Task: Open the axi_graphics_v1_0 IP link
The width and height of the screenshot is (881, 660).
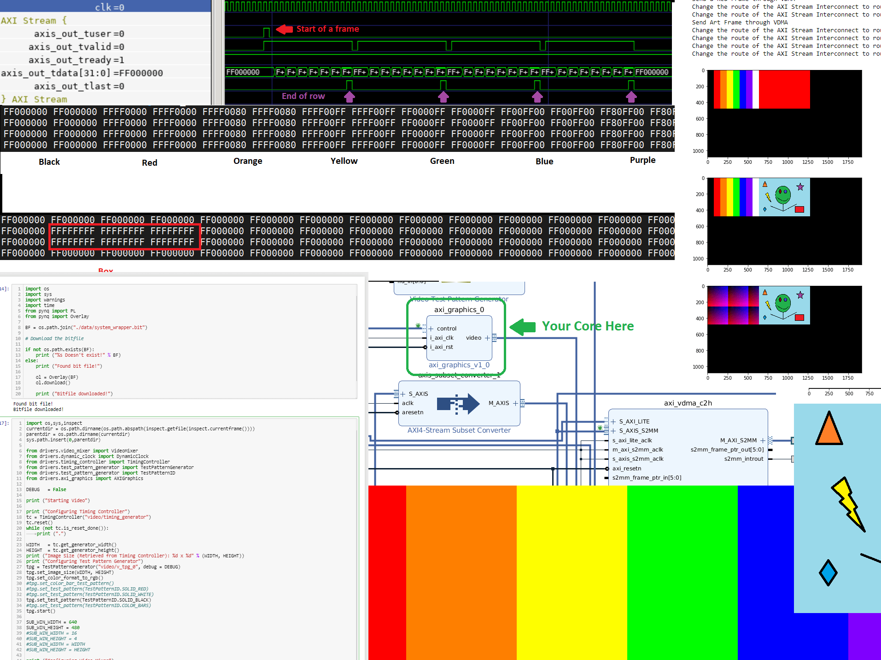Action: click(459, 365)
